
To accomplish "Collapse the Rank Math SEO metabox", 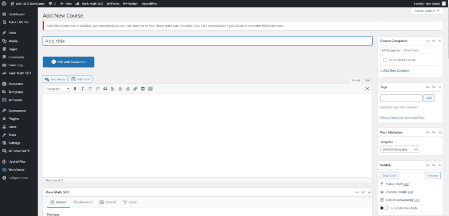I will point(369,192).
